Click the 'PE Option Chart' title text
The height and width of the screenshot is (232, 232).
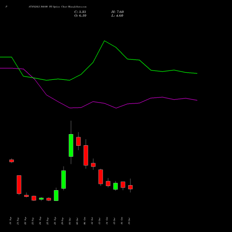tap(58, 7)
